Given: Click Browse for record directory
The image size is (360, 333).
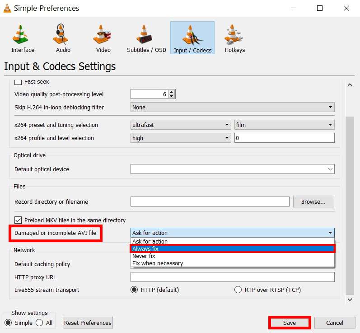Looking at the screenshot, I should [313, 202].
